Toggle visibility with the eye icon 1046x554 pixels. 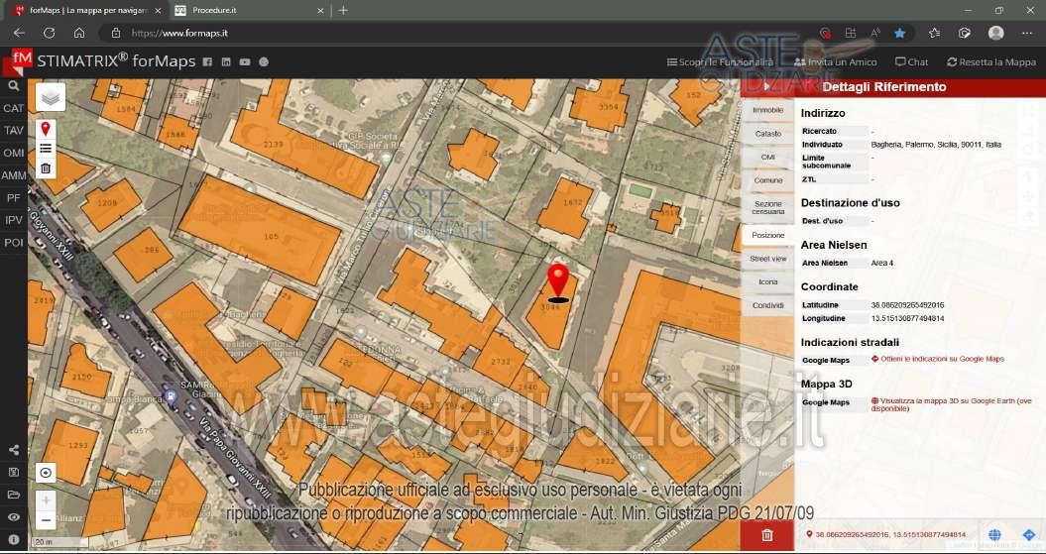[14, 516]
